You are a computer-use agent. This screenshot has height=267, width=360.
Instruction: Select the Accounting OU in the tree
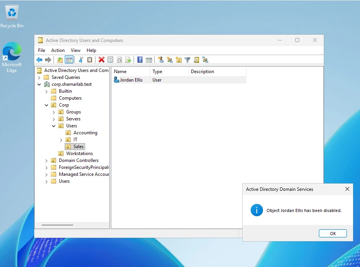85,133
